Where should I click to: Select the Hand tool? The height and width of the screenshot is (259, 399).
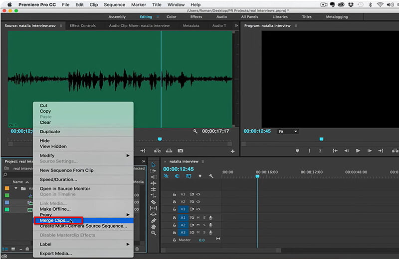pyautogui.click(x=153, y=227)
